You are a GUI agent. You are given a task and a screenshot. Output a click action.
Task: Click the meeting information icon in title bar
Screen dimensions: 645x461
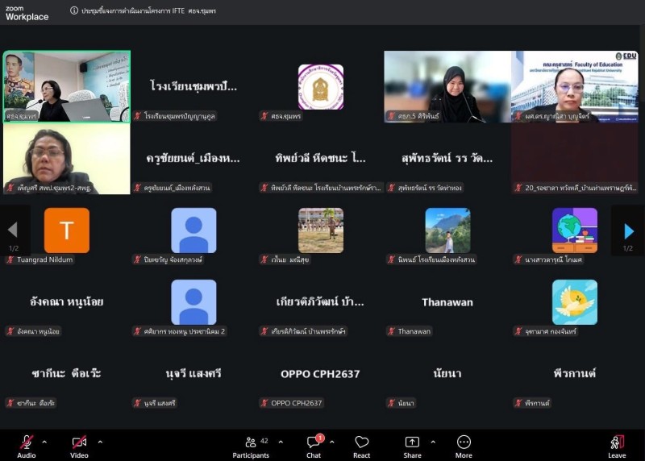(74, 11)
